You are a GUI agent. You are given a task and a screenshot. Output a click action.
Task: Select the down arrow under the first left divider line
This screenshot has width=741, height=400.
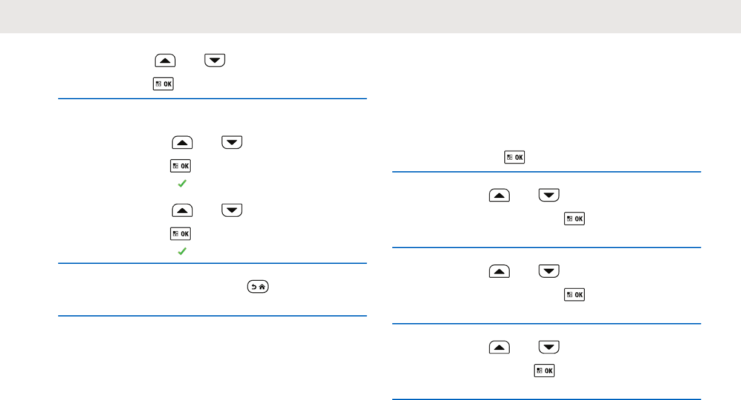(x=232, y=143)
